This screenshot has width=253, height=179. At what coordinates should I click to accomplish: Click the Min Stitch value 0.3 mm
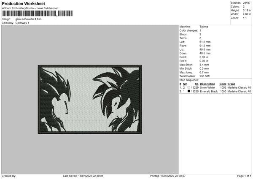click(x=204, y=69)
